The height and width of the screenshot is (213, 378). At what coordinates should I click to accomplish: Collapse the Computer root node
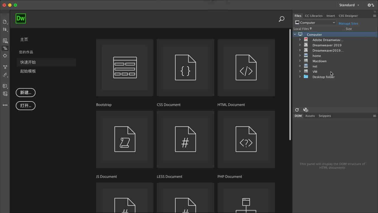click(295, 34)
